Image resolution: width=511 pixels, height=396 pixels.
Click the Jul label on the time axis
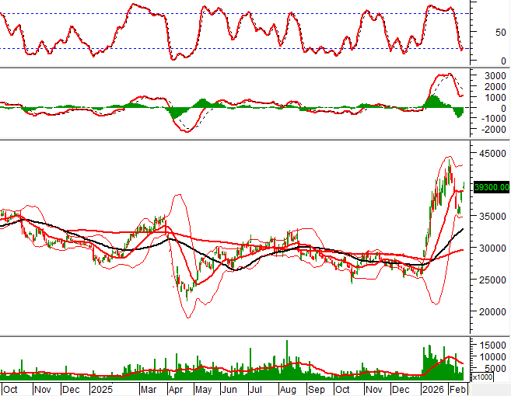click(257, 388)
